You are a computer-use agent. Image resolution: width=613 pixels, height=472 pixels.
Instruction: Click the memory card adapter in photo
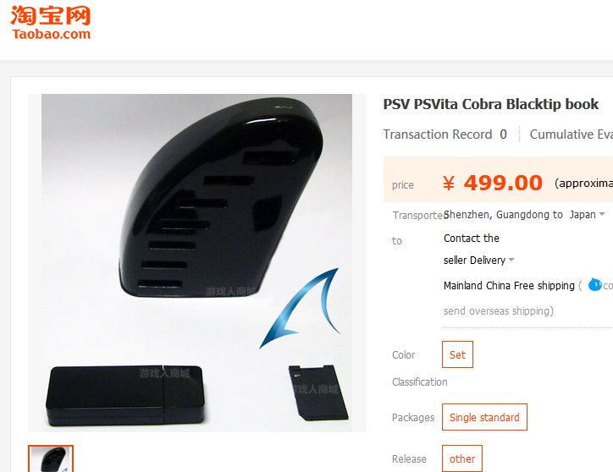coord(318,392)
